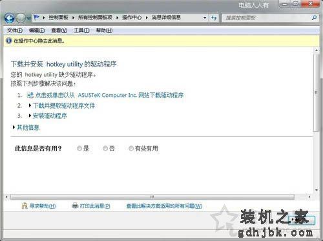Click the horizontal scrollbar left arrow
323x241 pixels.
click(x=6, y=197)
